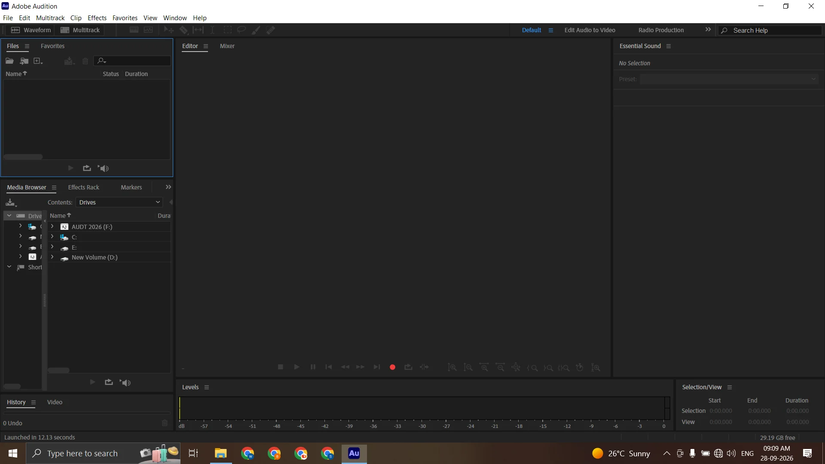Open the Favorites tab beside Files
This screenshot has width=825, height=464.
coord(52,46)
